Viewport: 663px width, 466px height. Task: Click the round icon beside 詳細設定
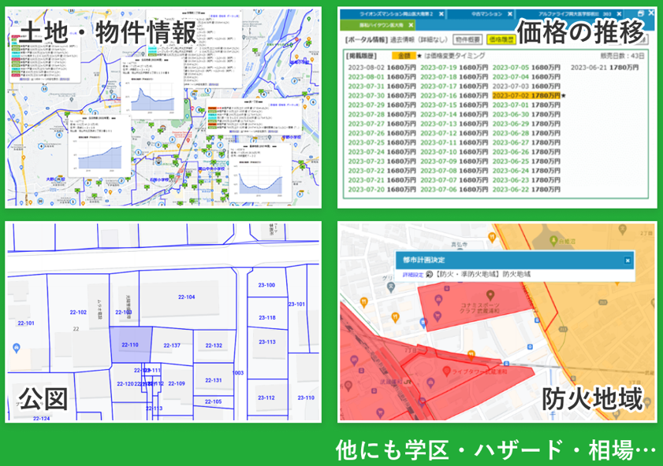430,274
